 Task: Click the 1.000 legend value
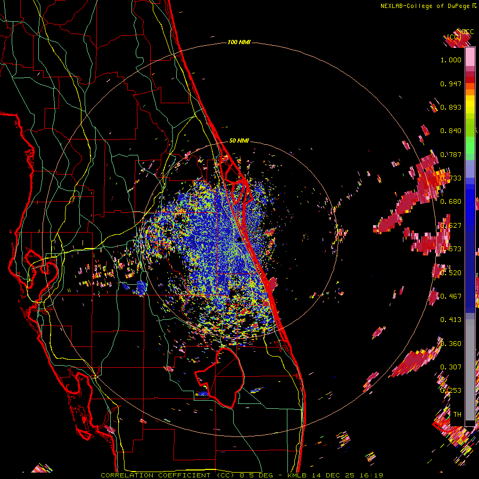tap(451, 60)
